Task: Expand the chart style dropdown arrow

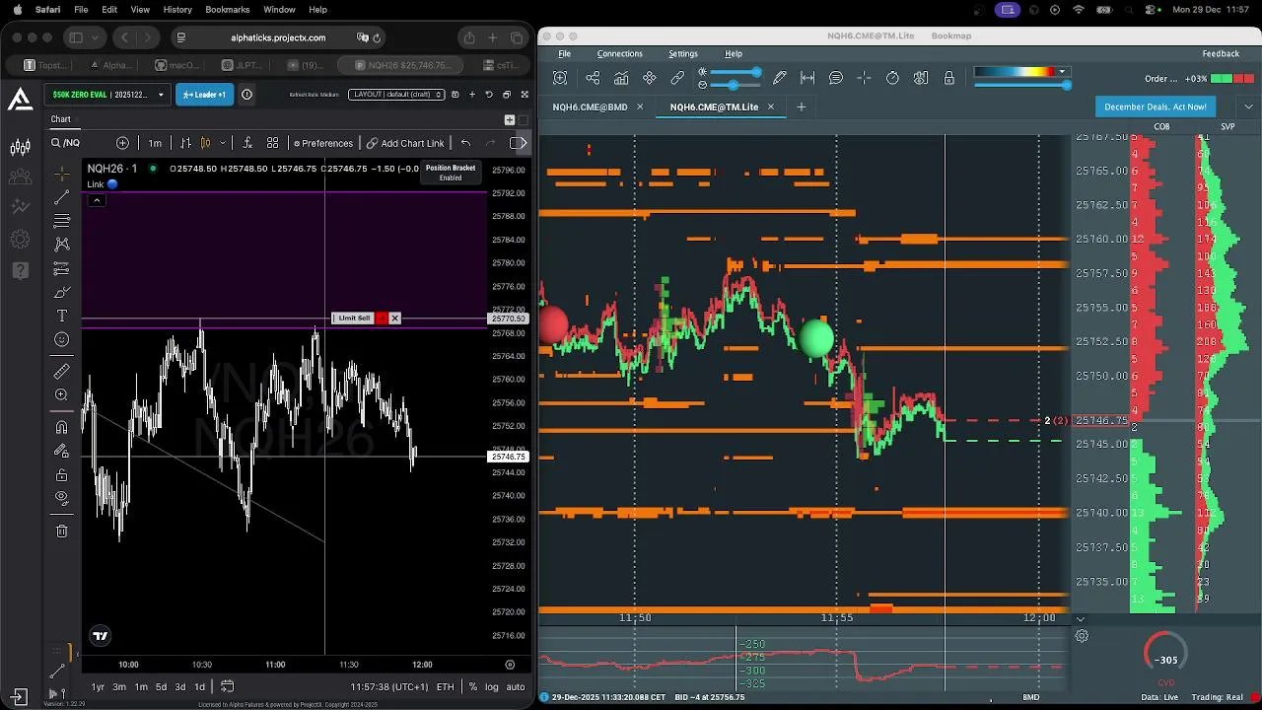Action: pos(222,143)
